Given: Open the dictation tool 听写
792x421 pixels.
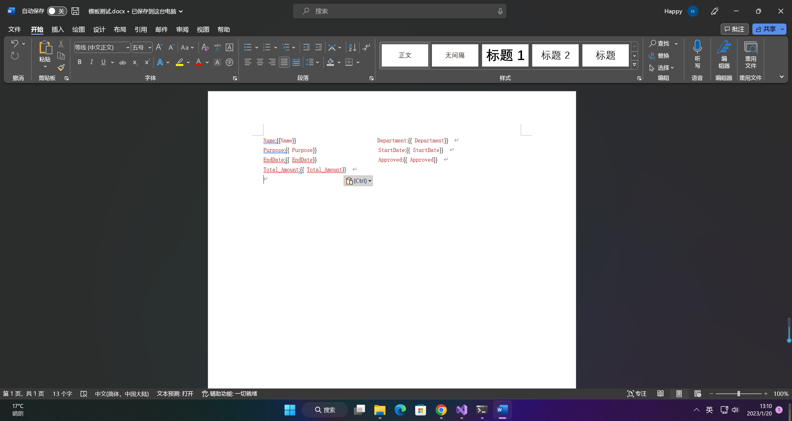Looking at the screenshot, I should pos(697,56).
